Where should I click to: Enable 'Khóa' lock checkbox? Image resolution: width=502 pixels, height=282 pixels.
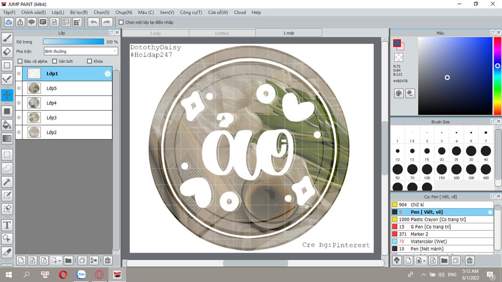[90, 61]
